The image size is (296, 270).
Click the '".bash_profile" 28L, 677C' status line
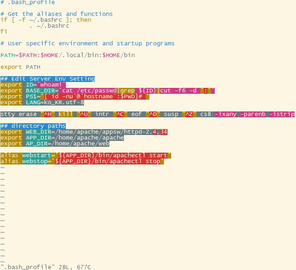46,267
